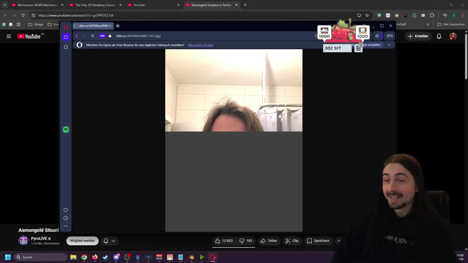Dislike the video with 185 dislikes
Image resolution: width=468 pixels, height=263 pixels.
coord(246,241)
